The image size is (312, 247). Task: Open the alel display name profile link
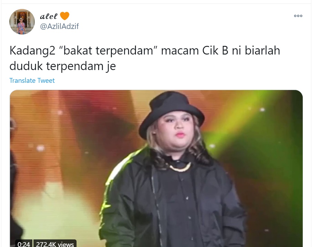coord(49,16)
